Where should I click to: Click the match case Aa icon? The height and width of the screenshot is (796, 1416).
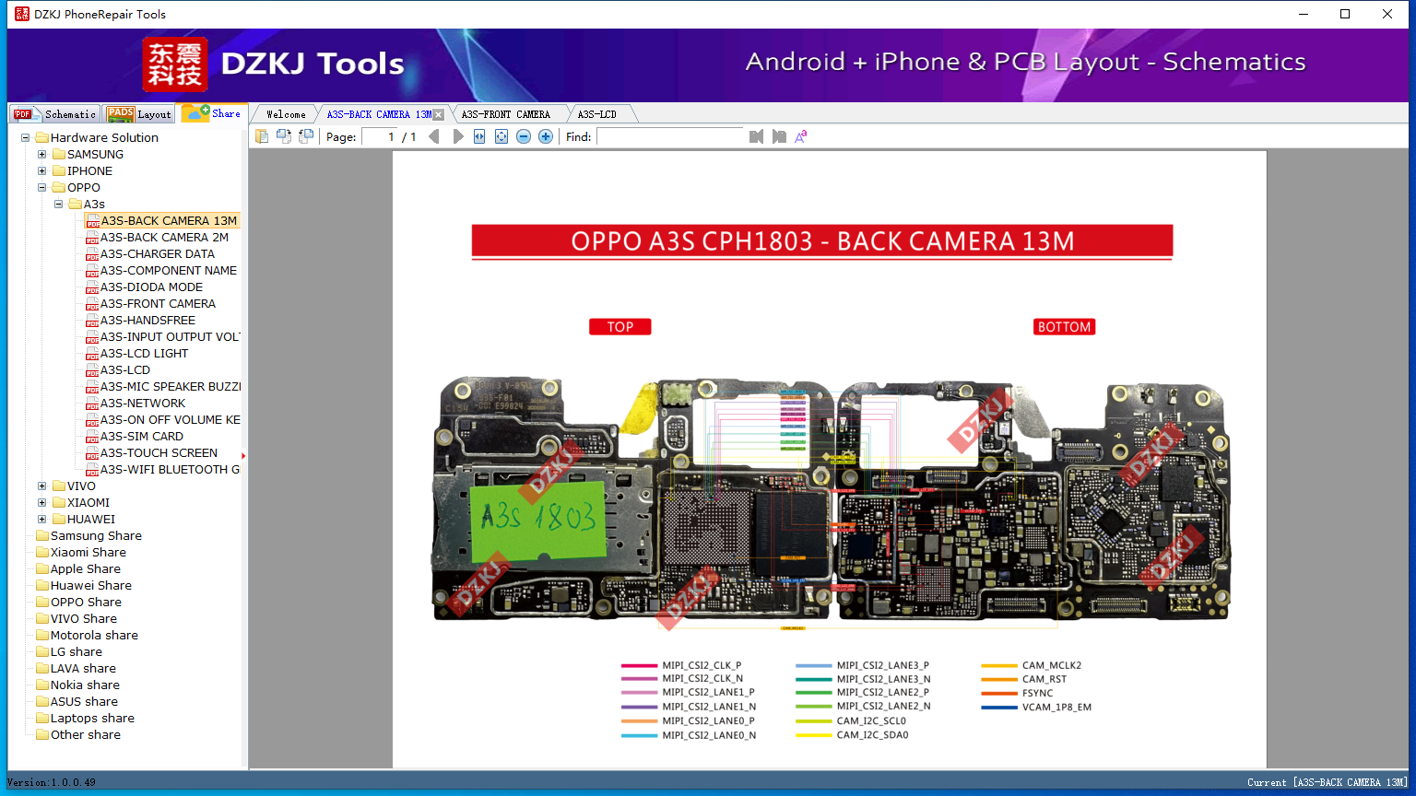click(x=801, y=136)
